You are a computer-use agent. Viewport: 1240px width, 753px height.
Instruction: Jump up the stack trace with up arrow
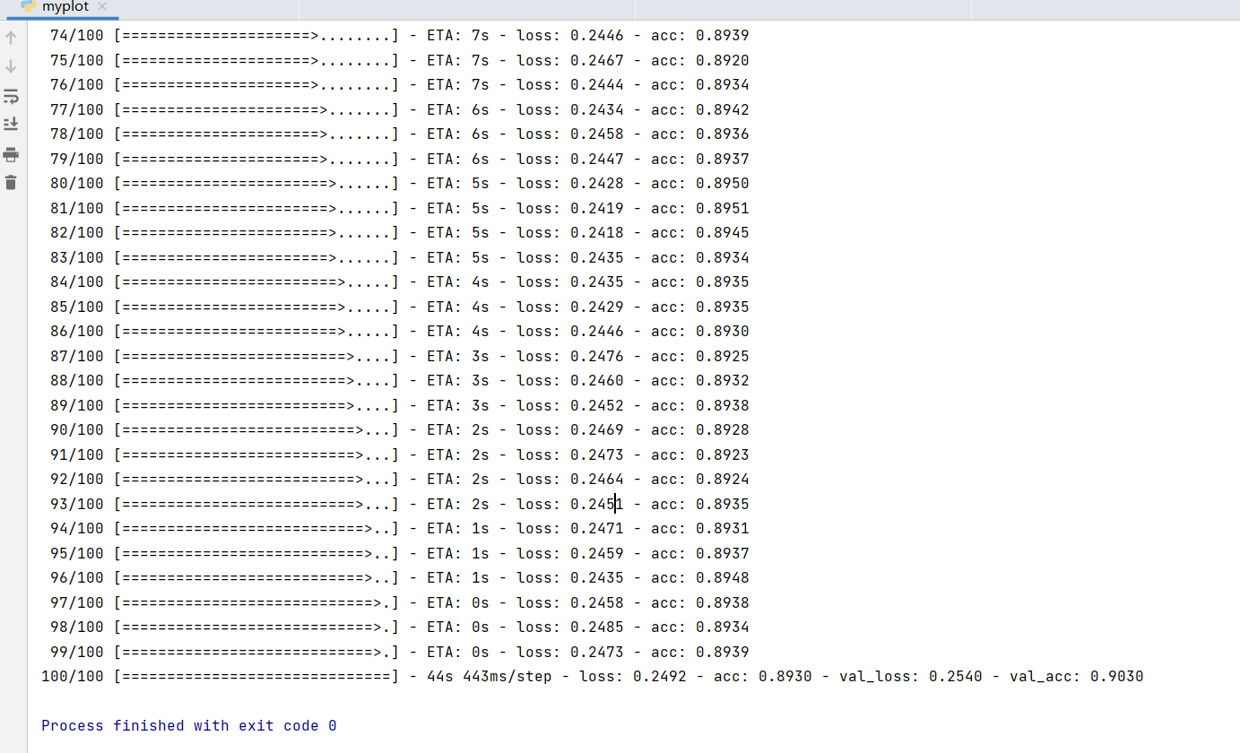click(11, 38)
